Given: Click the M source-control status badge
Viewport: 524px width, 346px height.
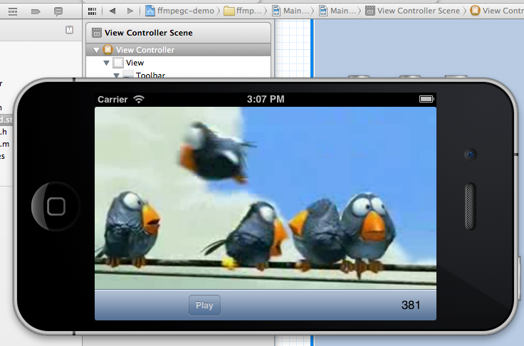Looking at the screenshot, I should pos(69,30).
